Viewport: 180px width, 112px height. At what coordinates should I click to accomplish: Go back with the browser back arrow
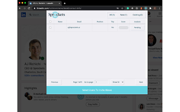tap(20, 8)
